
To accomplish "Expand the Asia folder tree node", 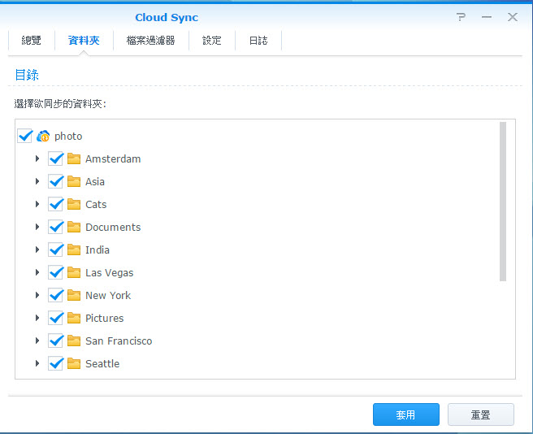I will pyautogui.click(x=37, y=181).
